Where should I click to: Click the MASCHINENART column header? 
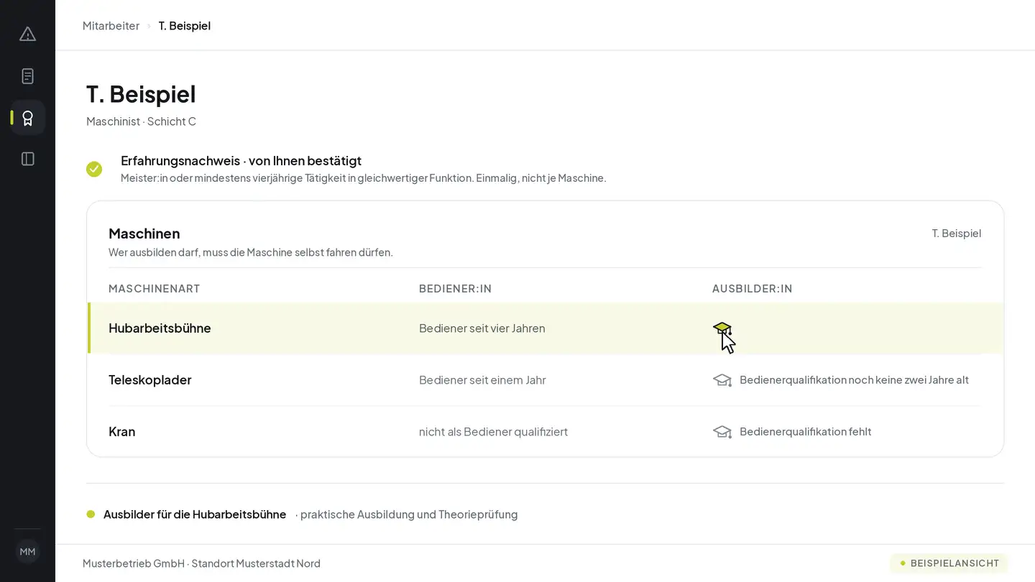click(x=155, y=289)
